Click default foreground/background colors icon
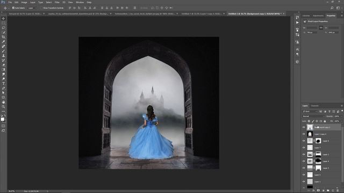This screenshot has width=344, height=193. pos(2,116)
